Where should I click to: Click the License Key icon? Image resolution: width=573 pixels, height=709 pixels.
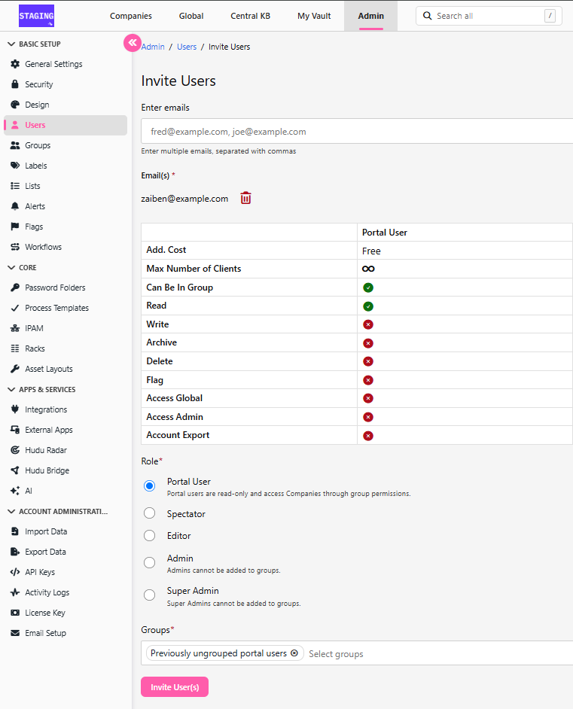(15, 613)
